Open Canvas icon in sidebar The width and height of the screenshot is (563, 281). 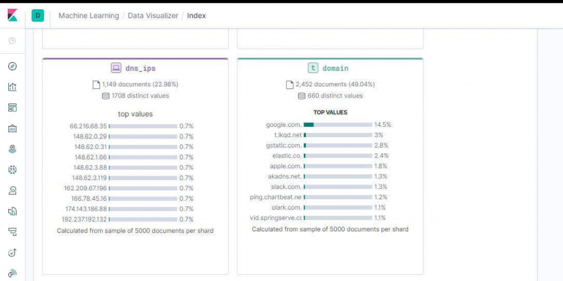tap(12, 128)
